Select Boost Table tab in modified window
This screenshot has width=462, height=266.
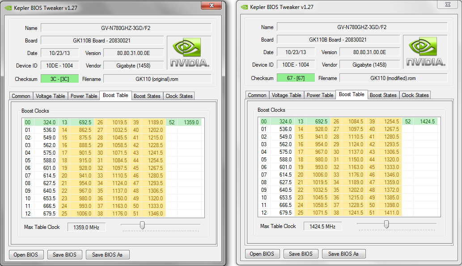pos(352,94)
